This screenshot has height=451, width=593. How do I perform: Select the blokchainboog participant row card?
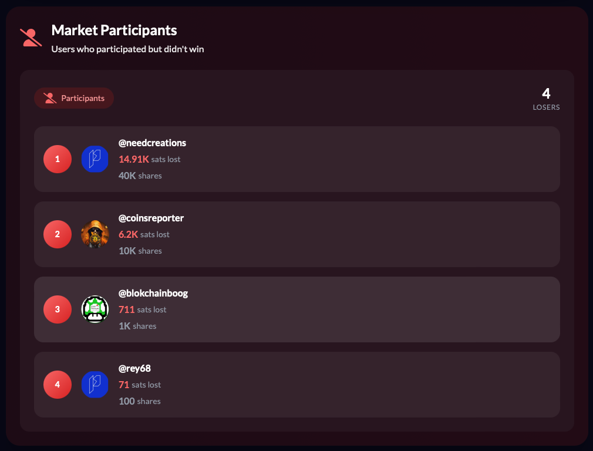click(297, 309)
